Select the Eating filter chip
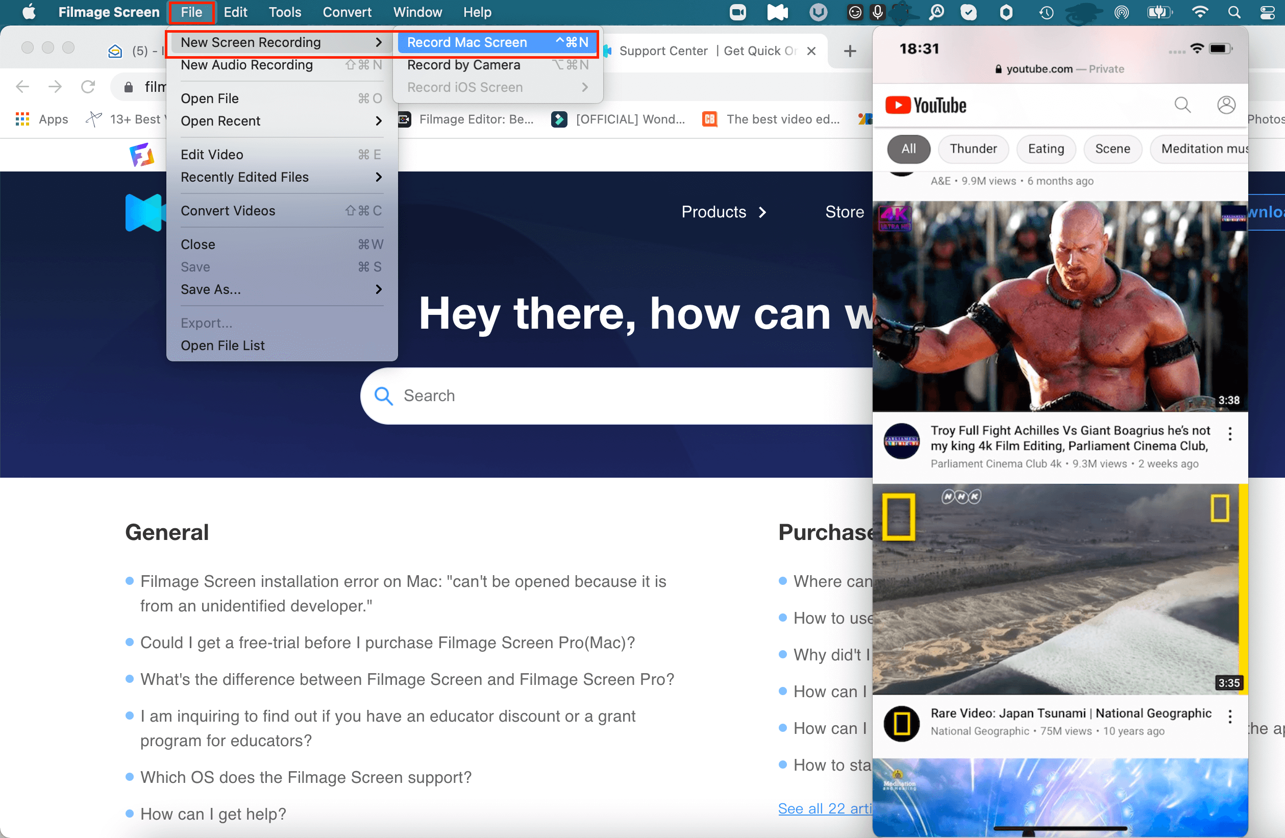Screen dimensions: 1285x838 (x=1046, y=149)
